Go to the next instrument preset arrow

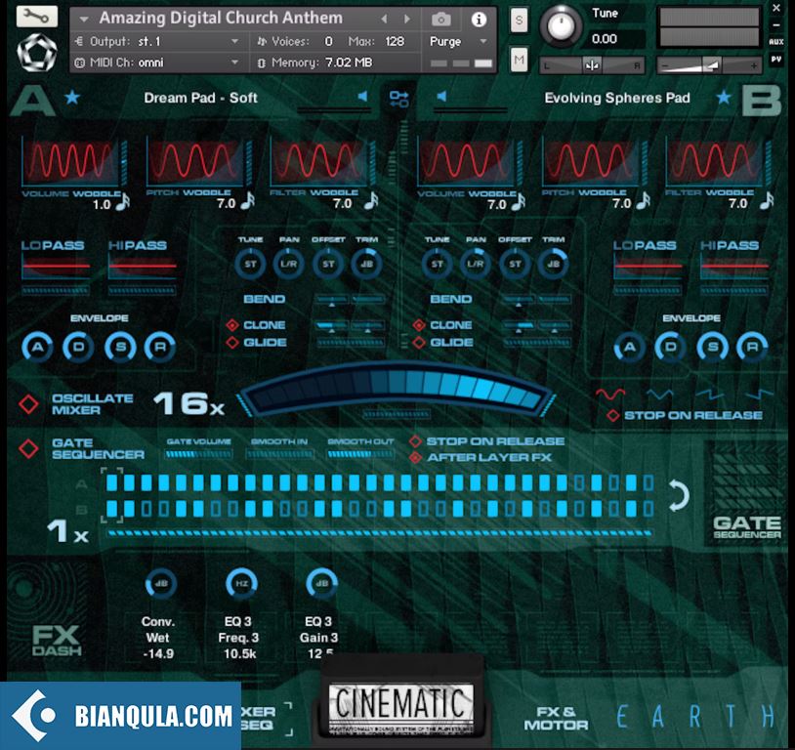406,20
